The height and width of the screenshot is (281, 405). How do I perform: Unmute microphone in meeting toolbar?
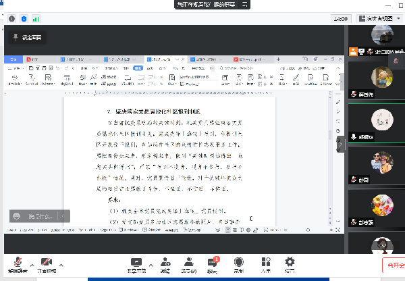tap(18, 263)
